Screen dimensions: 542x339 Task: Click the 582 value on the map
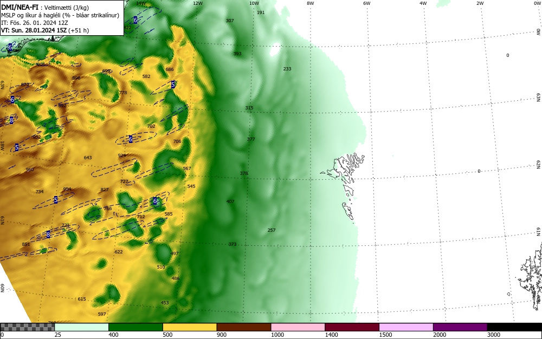point(146,77)
